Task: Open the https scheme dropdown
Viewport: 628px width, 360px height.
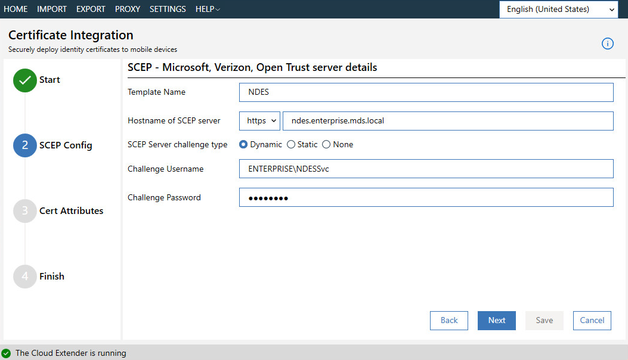Action: pos(259,120)
